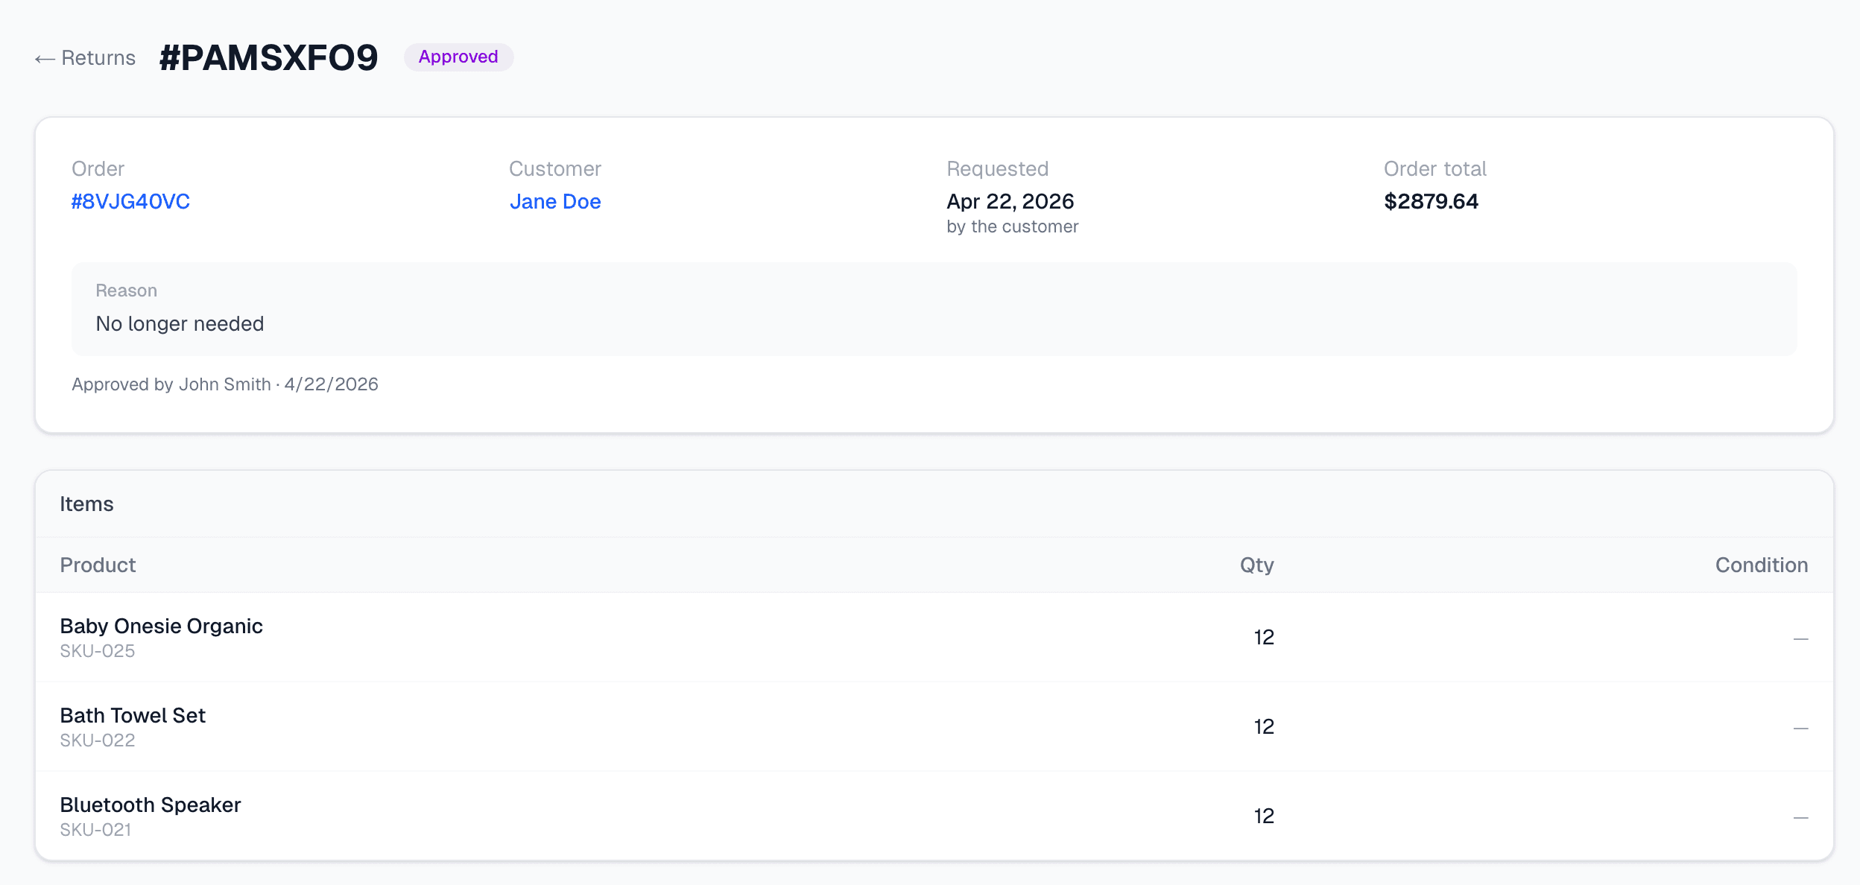
Task: Click 'Approved by John Smith · 4/22/2026' line
Action: tap(224, 384)
